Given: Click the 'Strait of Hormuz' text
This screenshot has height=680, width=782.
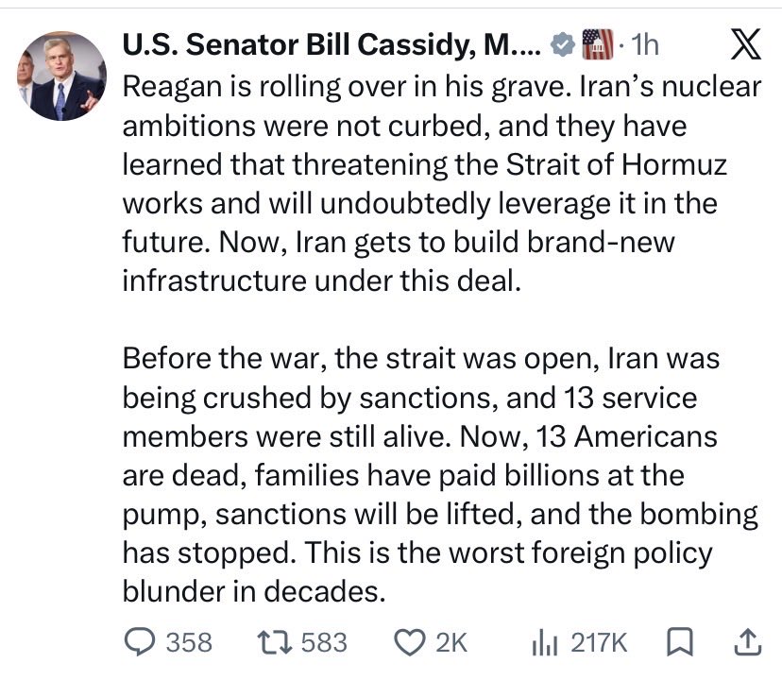Looking at the screenshot, I should [617, 164].
